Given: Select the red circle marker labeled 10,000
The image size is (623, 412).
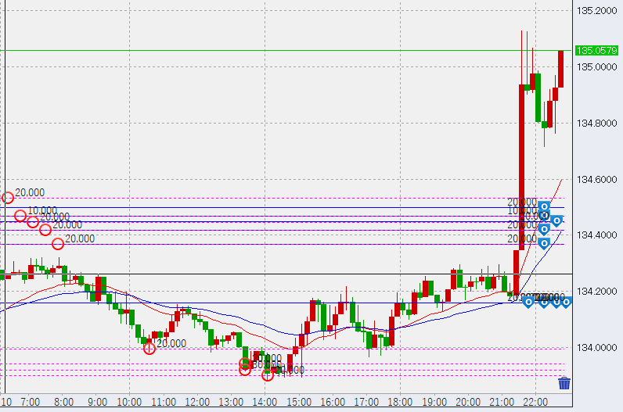Looking at the screenshot, I should (x=20, y=216).
